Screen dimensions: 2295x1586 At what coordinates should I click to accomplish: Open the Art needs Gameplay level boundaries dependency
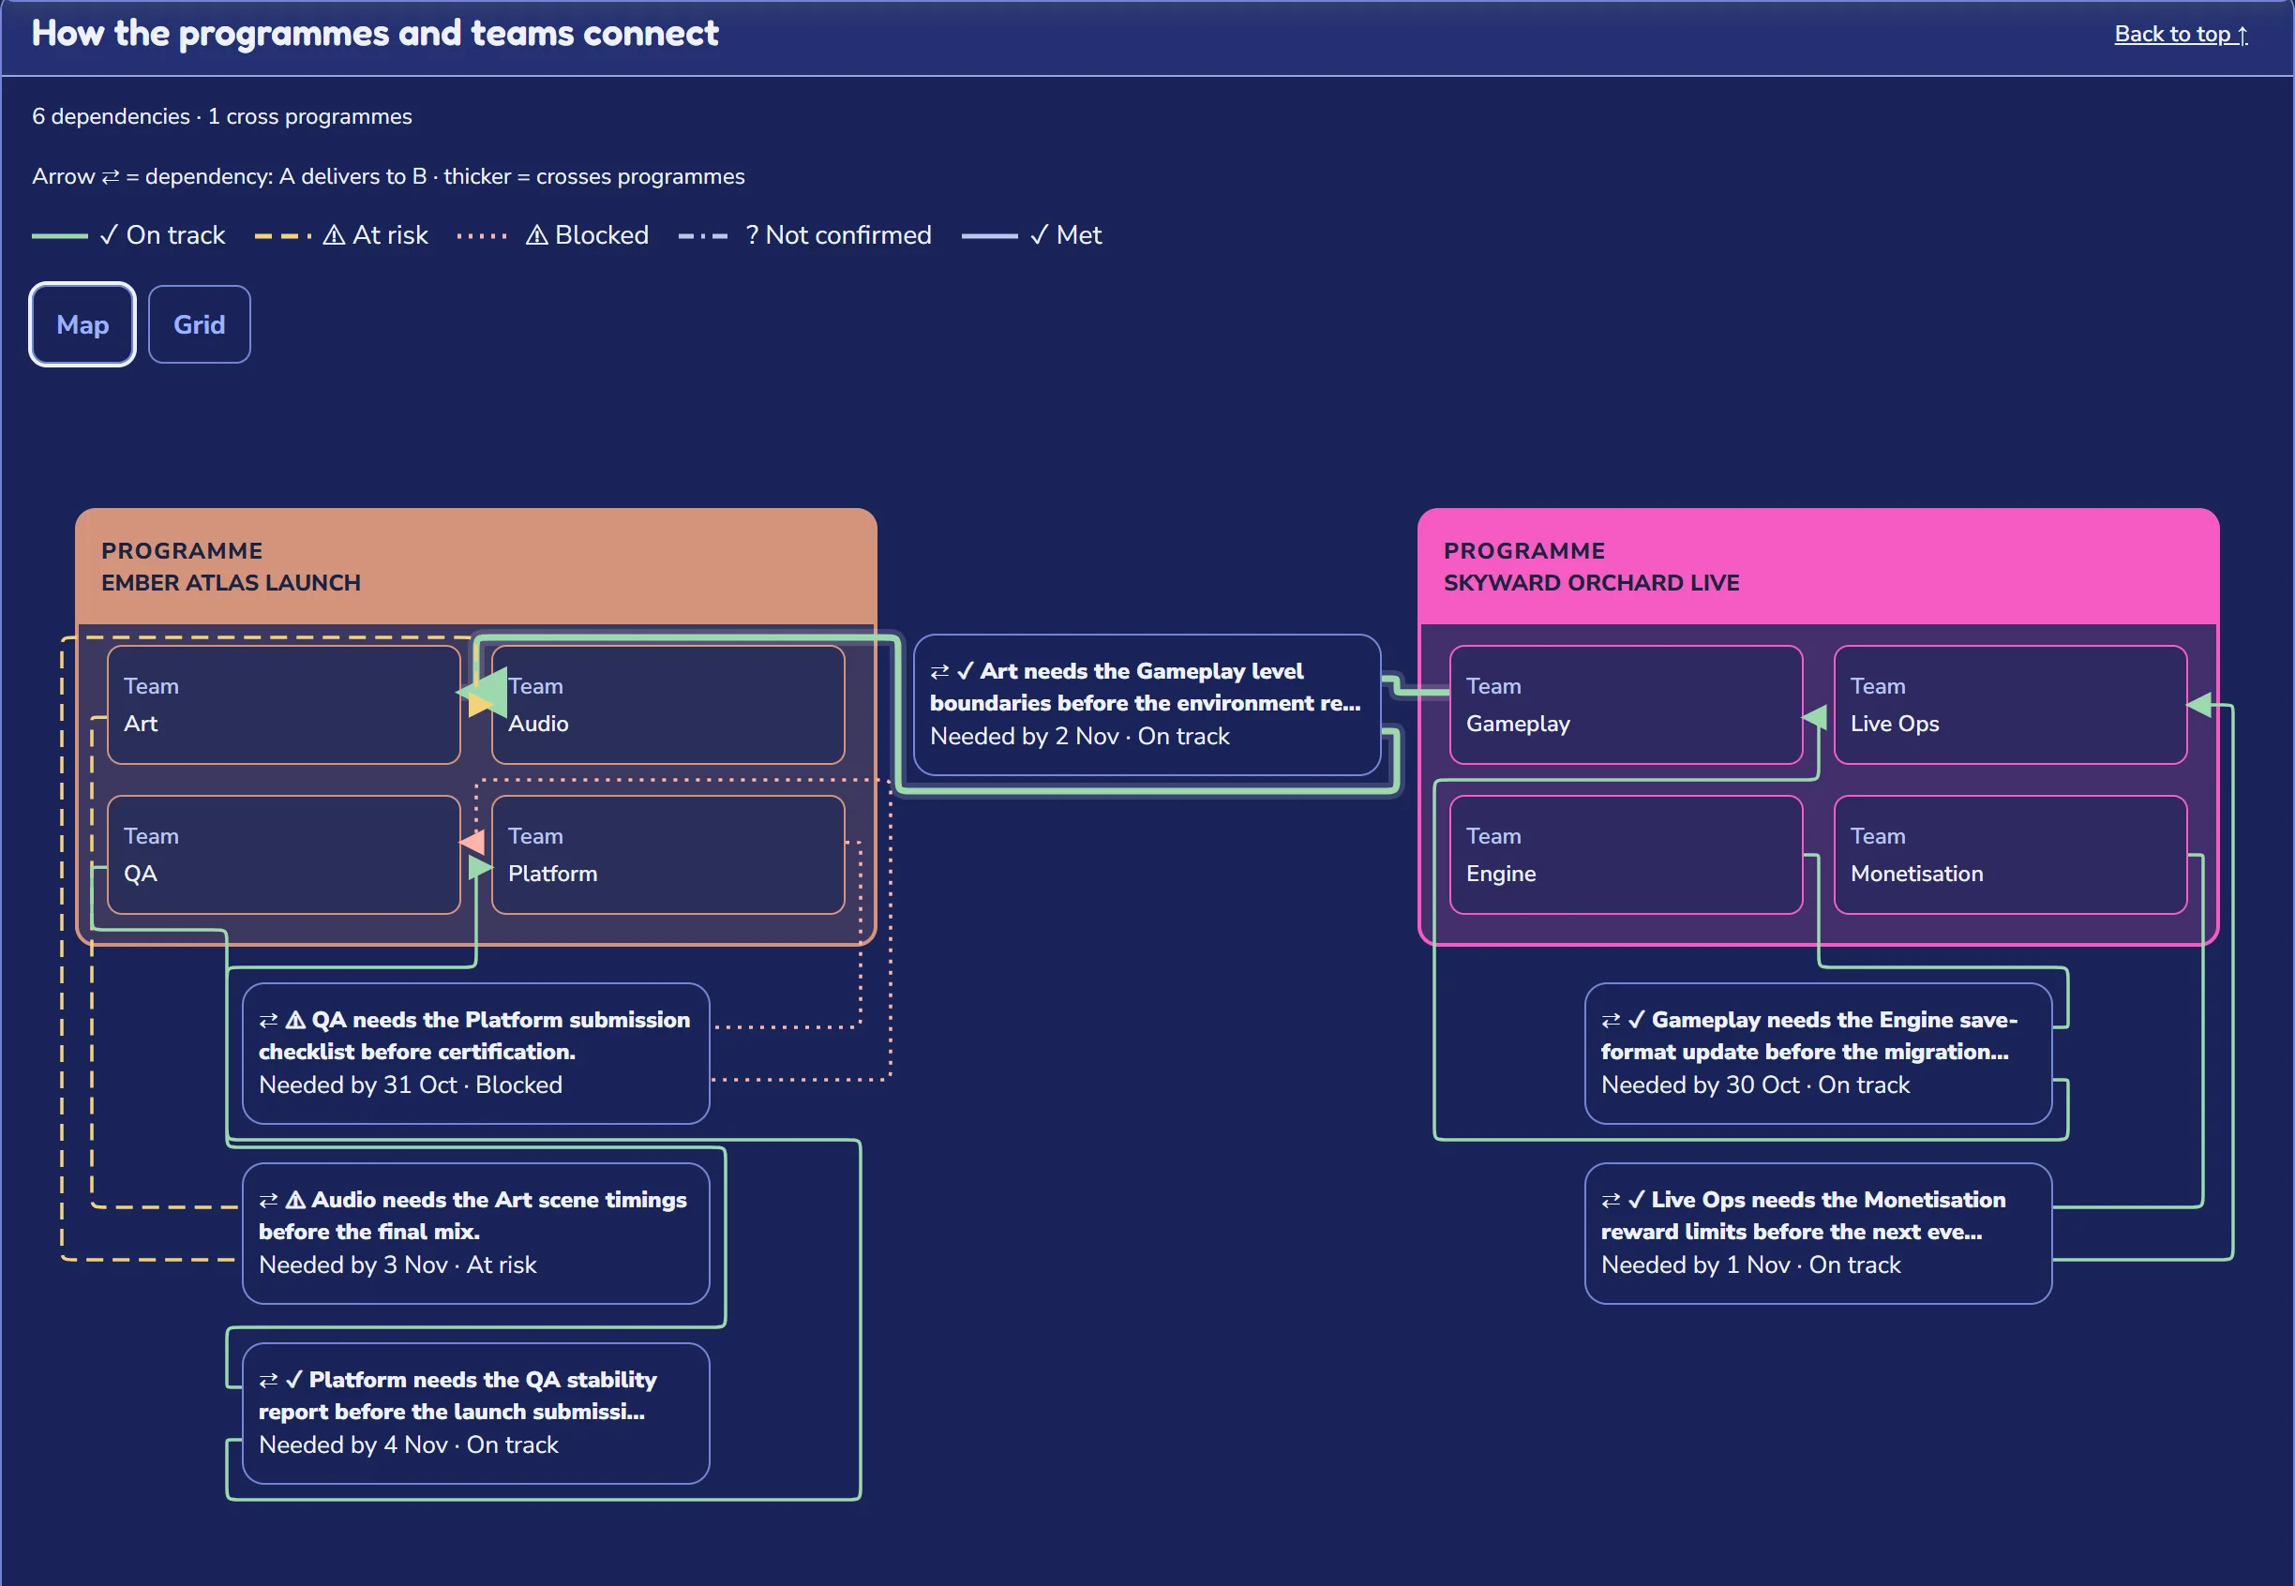(1147, 705)
